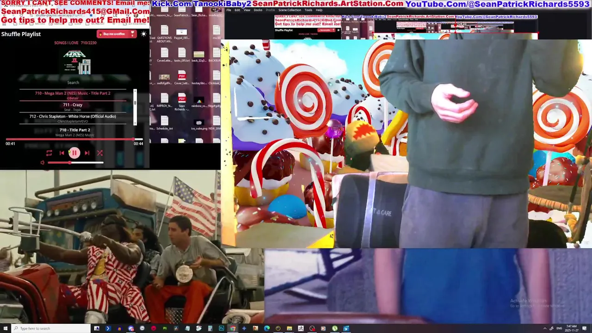The width and height of the screenshot is (592, 333).
Task: Open File Explorer from the taskbar
Action: [x=289, y=328]
